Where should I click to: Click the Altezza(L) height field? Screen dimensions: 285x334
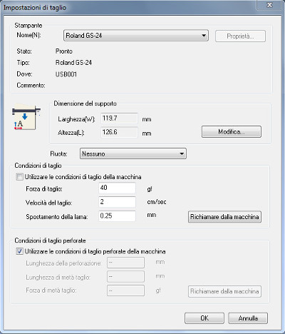[119, 132]
